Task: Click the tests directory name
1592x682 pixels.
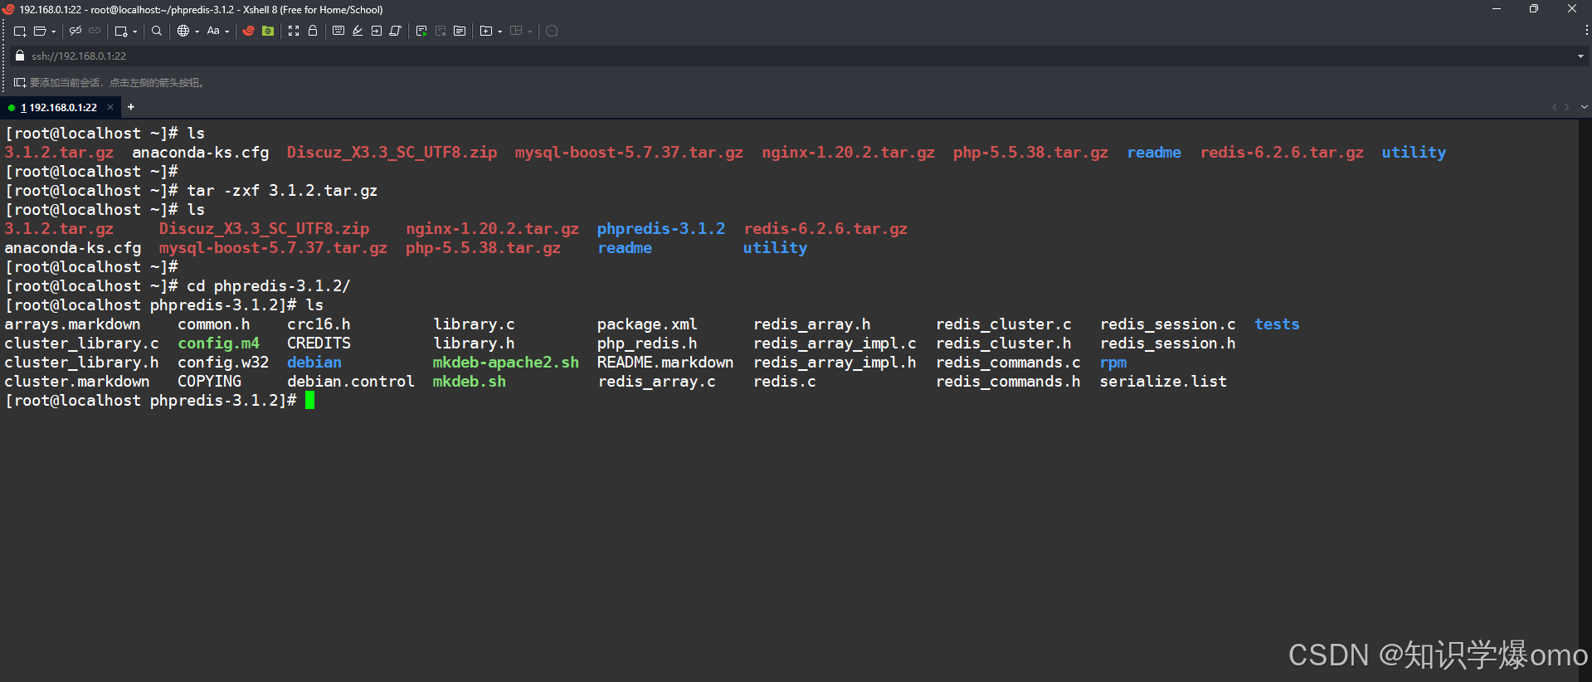Action: pos(1277,324)
